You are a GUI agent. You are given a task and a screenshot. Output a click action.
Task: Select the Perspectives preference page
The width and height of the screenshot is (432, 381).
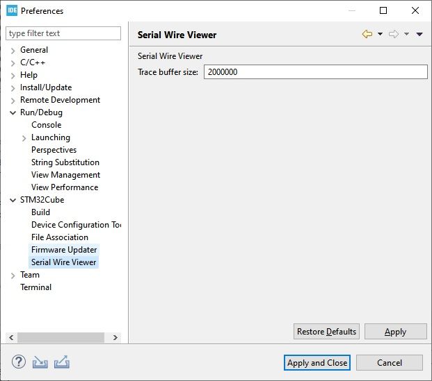[54, 150]
